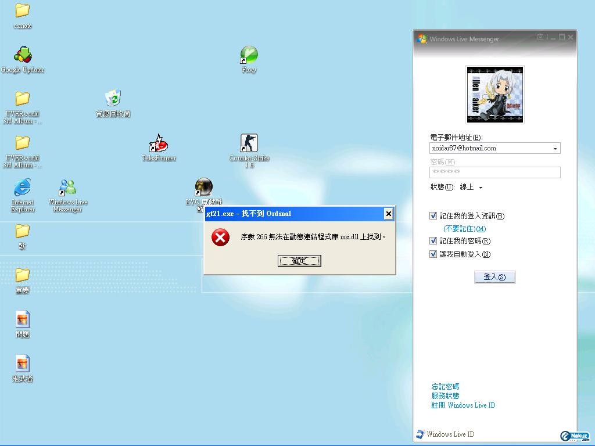The image size is (595, 446).
Task: Select the KYO shortcut icon on desktop
Action: [x=204, y=187]
